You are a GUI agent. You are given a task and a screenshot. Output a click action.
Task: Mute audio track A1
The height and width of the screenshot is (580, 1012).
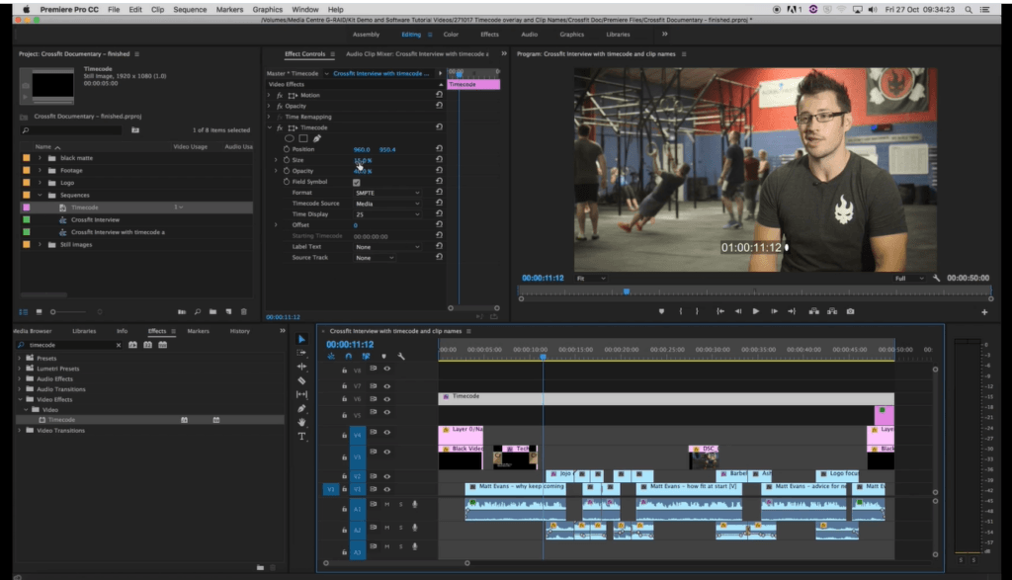pos(387,505)
